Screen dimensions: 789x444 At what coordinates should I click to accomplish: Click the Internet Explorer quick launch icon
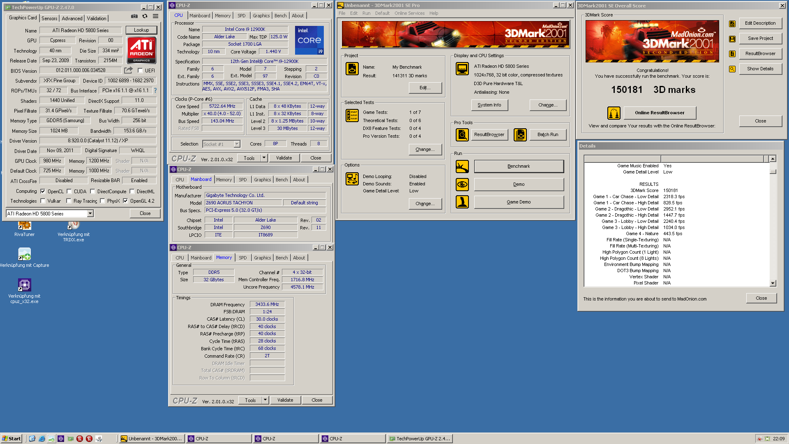pyautogui.click(x=42, y=439)
